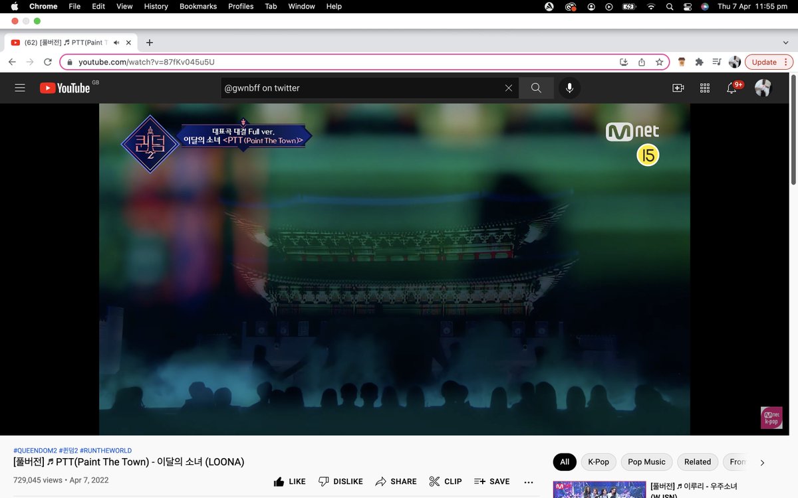Open the YouTube hamburger guide menu

pos(20,88)
